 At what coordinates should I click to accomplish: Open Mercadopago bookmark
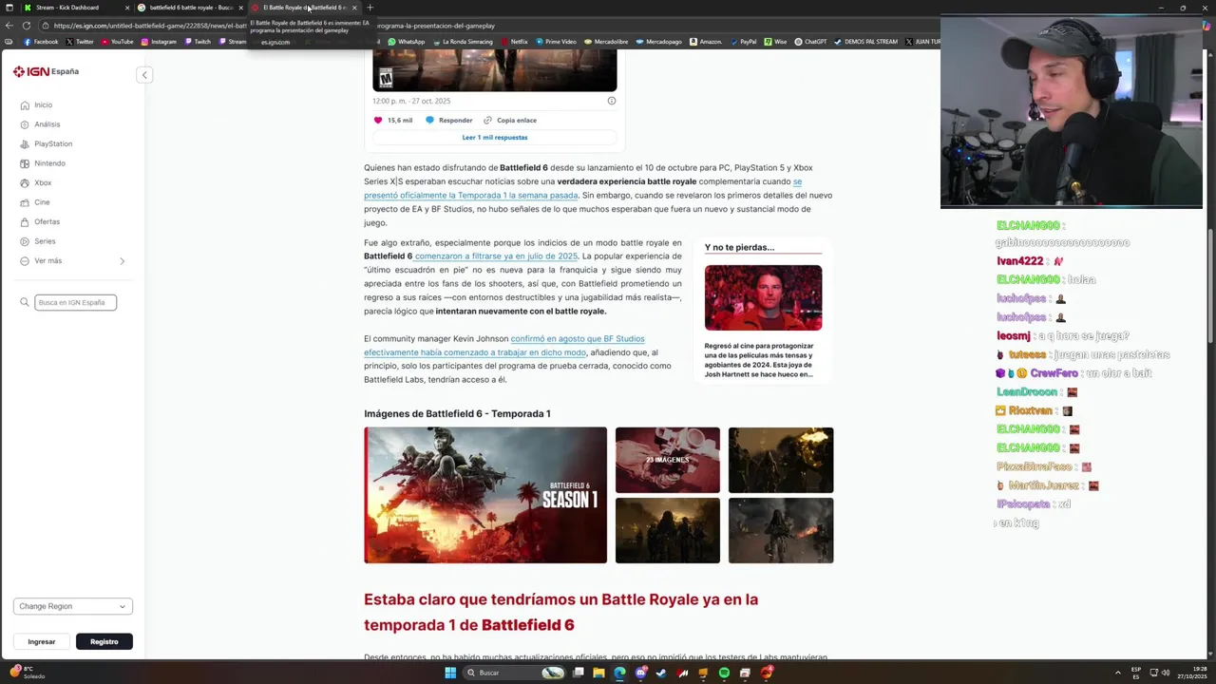[x=659, y=42]
